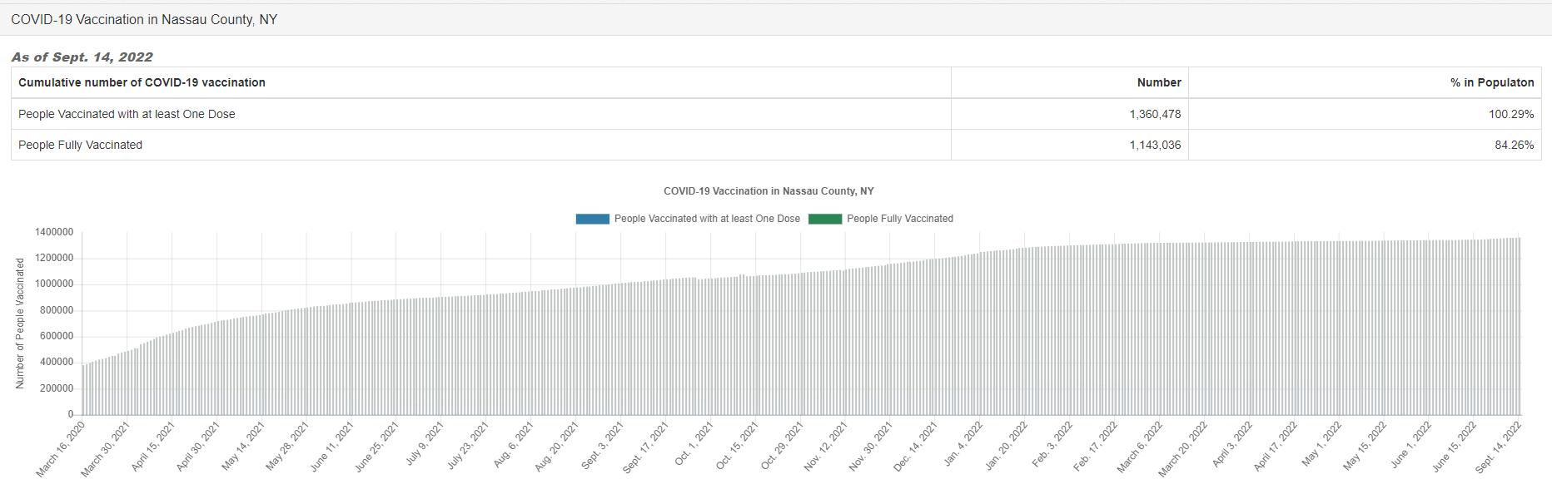Click the chart title above the legend

tap(769, 191)
